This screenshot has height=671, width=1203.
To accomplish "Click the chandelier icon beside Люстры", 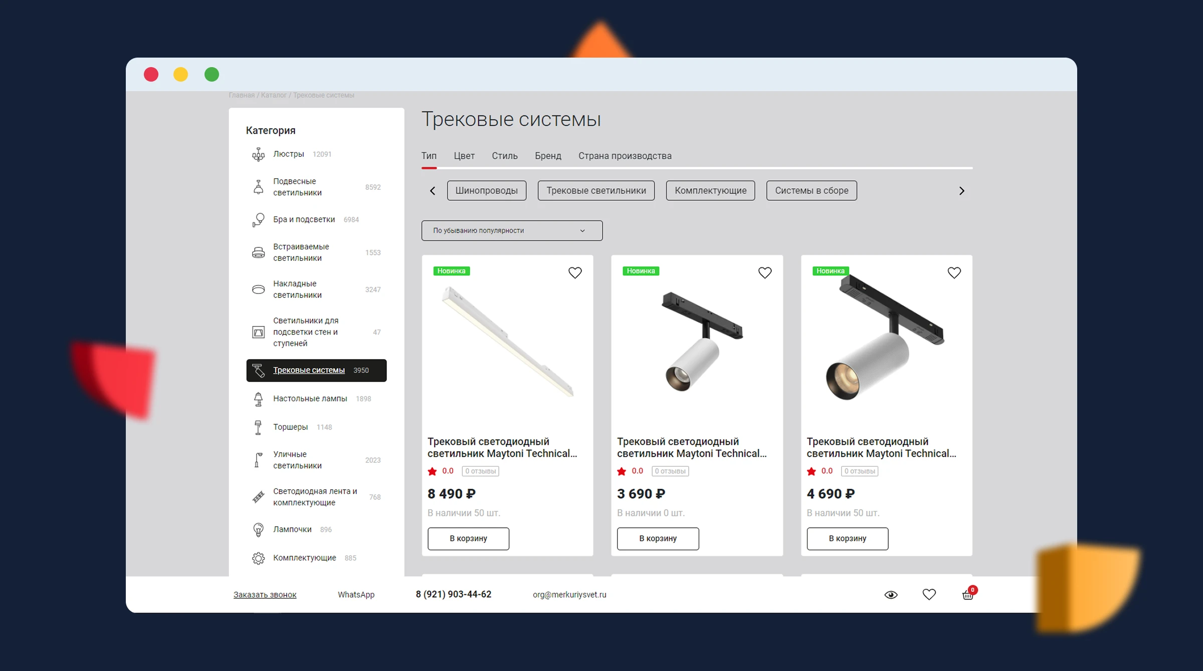I will pyautogui.click(x=258, y=154).
